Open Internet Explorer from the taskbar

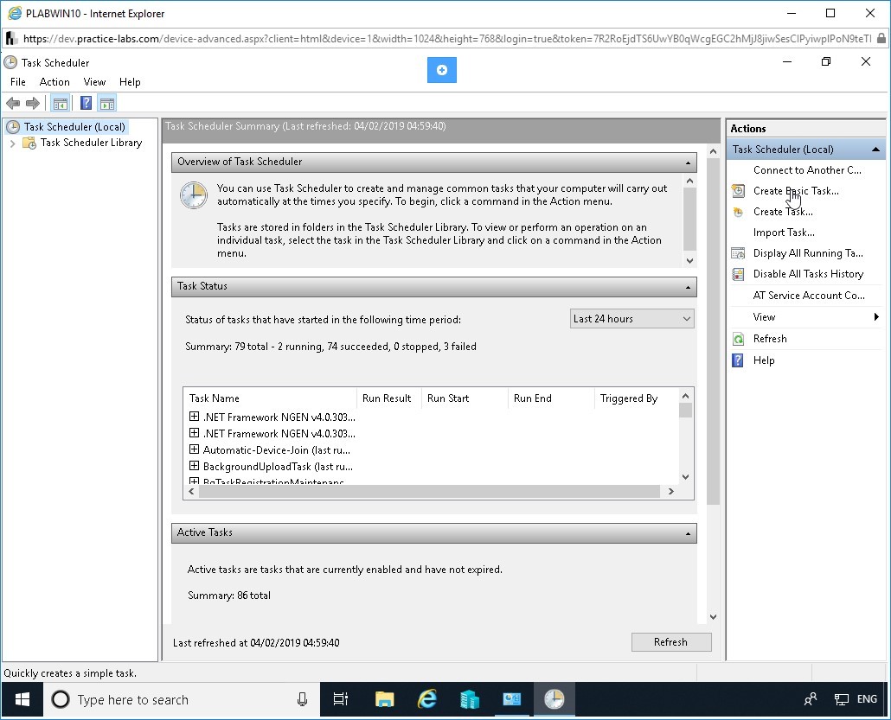point(426,699)
